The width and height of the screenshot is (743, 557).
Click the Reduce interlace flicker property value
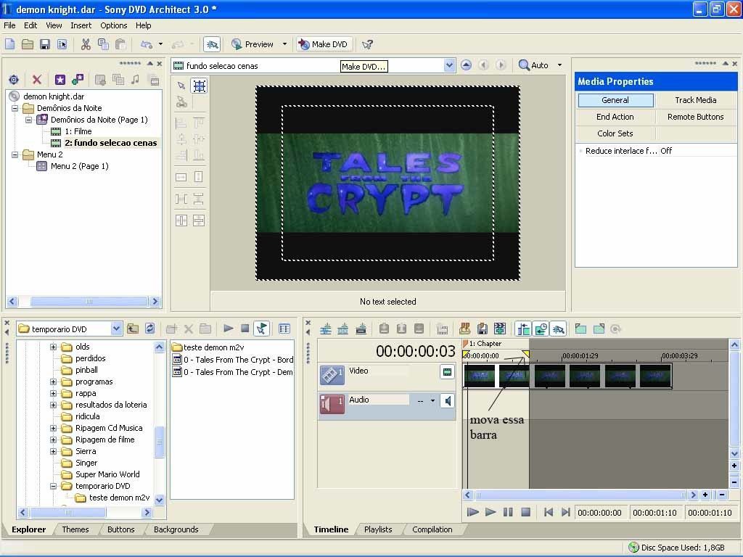pos(666,151)
